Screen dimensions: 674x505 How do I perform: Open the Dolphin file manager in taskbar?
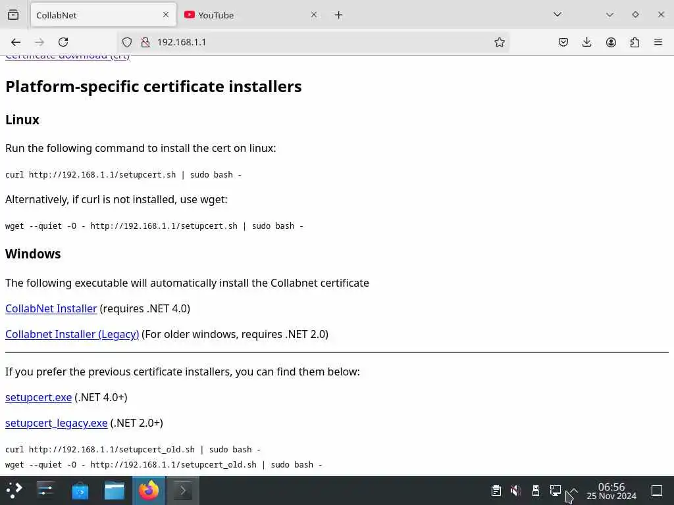coord(115,491)
